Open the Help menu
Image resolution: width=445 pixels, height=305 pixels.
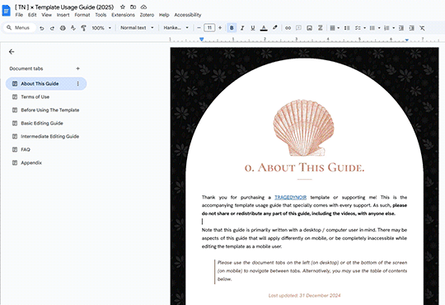click(164, 15)
